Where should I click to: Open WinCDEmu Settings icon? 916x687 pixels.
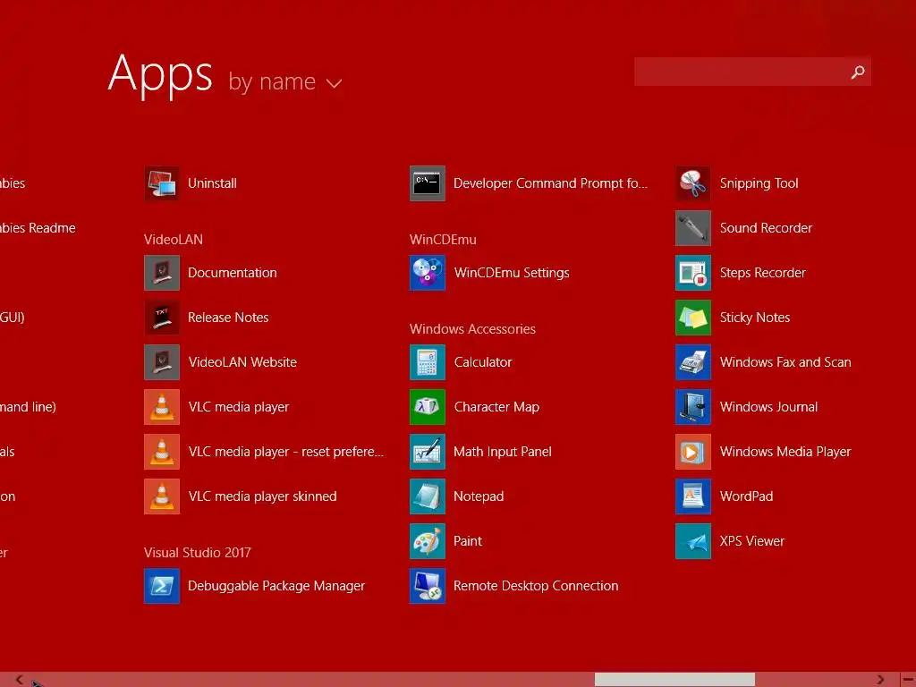click(x=428, y=273)
